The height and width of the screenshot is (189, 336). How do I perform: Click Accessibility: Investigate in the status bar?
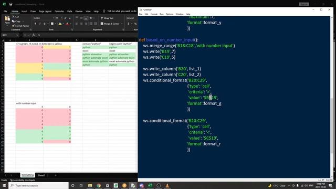tap(22, 180)
